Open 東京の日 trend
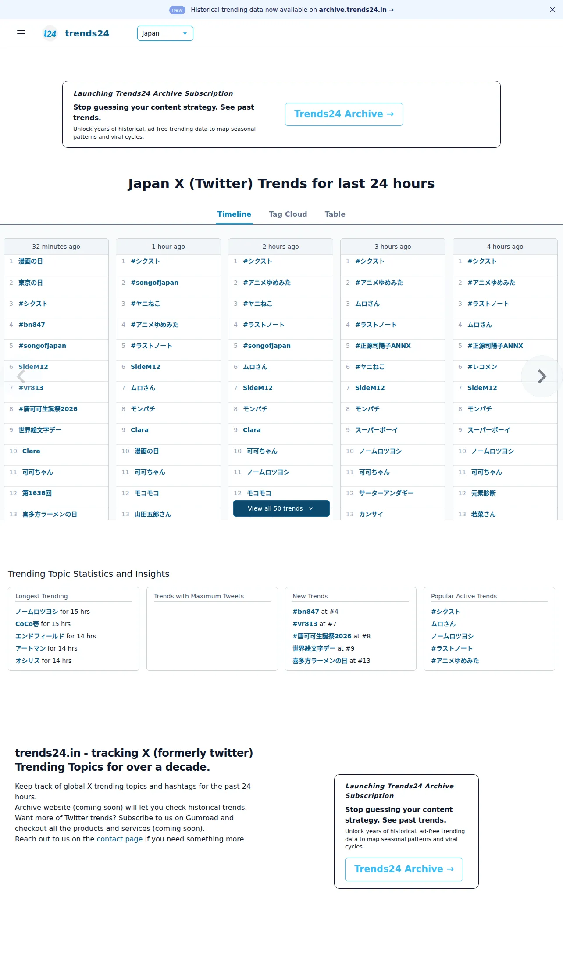 [31, 283]
